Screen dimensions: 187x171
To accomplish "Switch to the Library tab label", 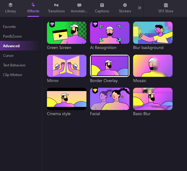I will (11, 11).
